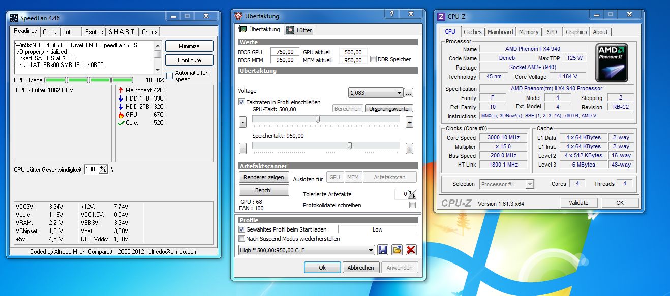
Task: Click the SpeedFan log scrollbar down arrow
Action: coord(158,70)
